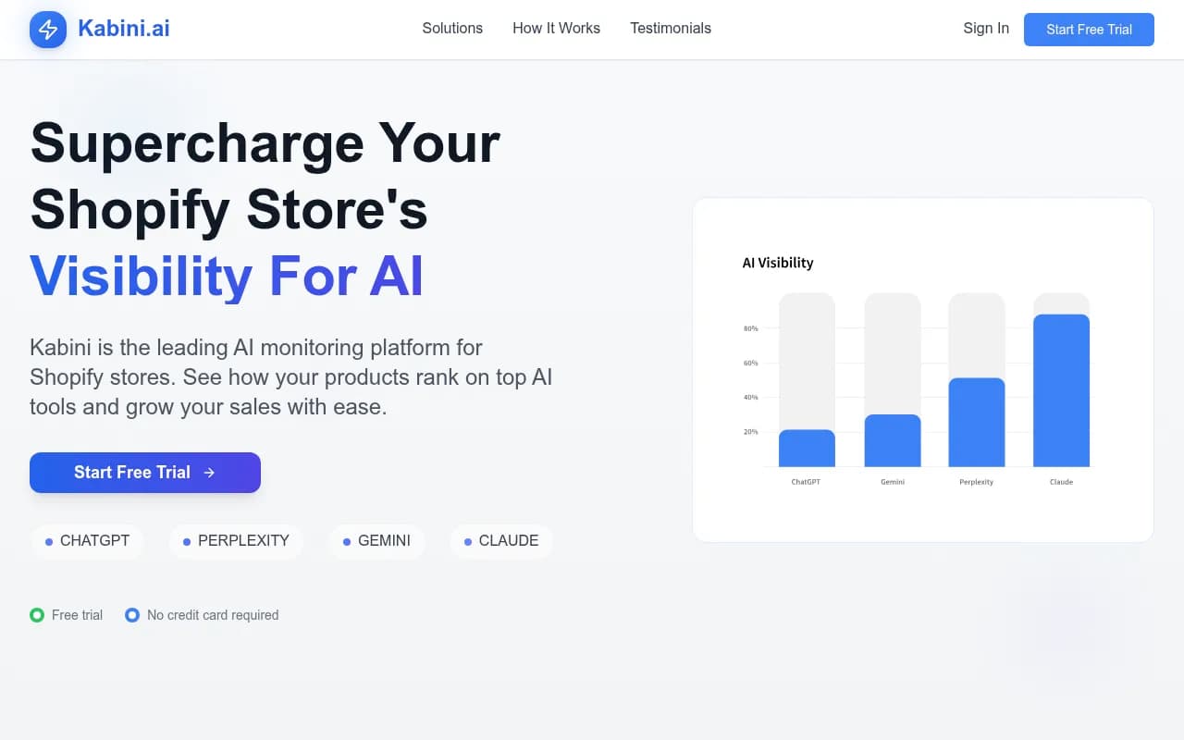This screenshot has width=1184, height=740.
Task: Click the blue Gemini bar in chart
Action: click(x=893, y=441)
